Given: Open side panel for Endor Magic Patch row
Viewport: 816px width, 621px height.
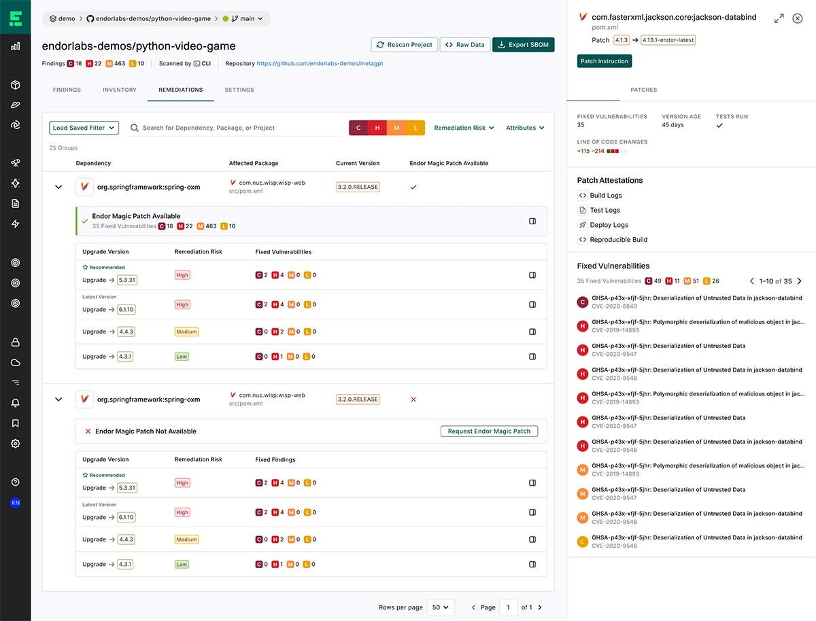Looking at the screenshot, I should tap(532, 221).
